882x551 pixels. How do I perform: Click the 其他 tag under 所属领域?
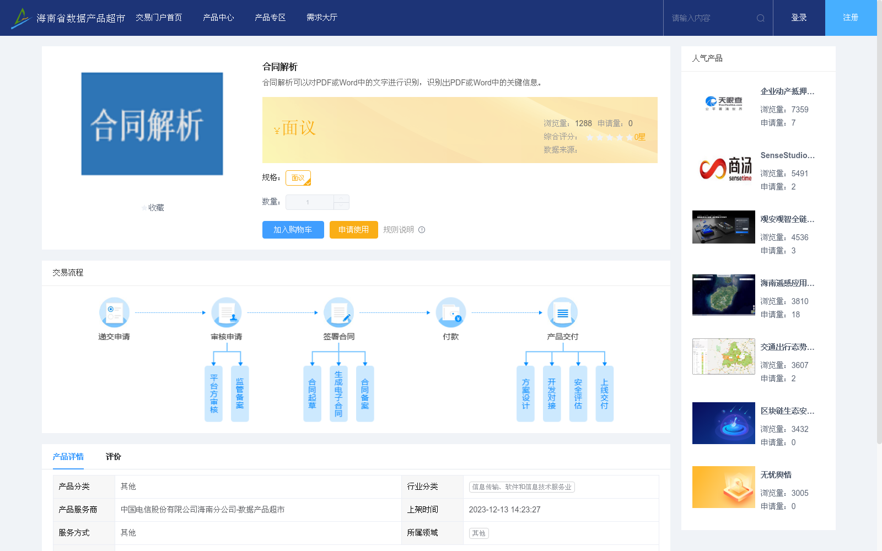click(x=479, y=533)
